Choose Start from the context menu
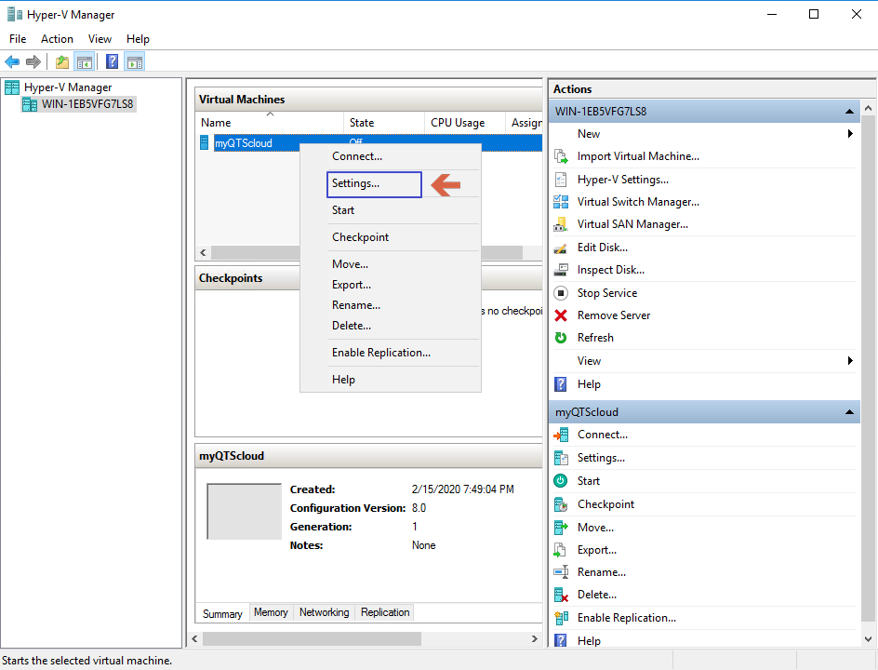878x670 pixels. click(x=391, y=210)
